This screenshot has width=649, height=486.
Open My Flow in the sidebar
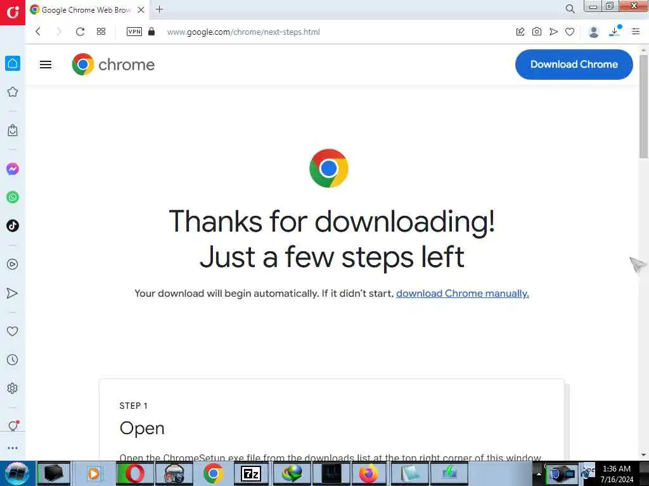click(x=13, y=293)
